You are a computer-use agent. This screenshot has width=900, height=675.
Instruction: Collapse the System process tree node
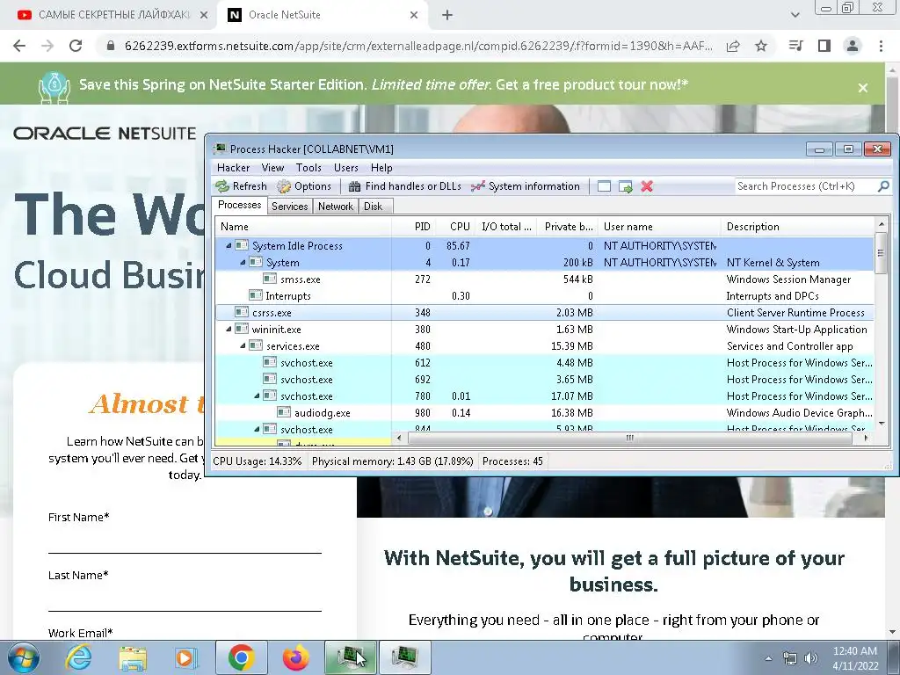click(x=243, y=262)
